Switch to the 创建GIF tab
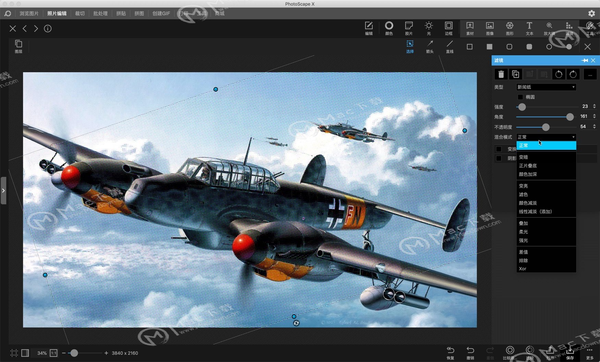Viewport: 600px width, 362px height. point(161,13)
